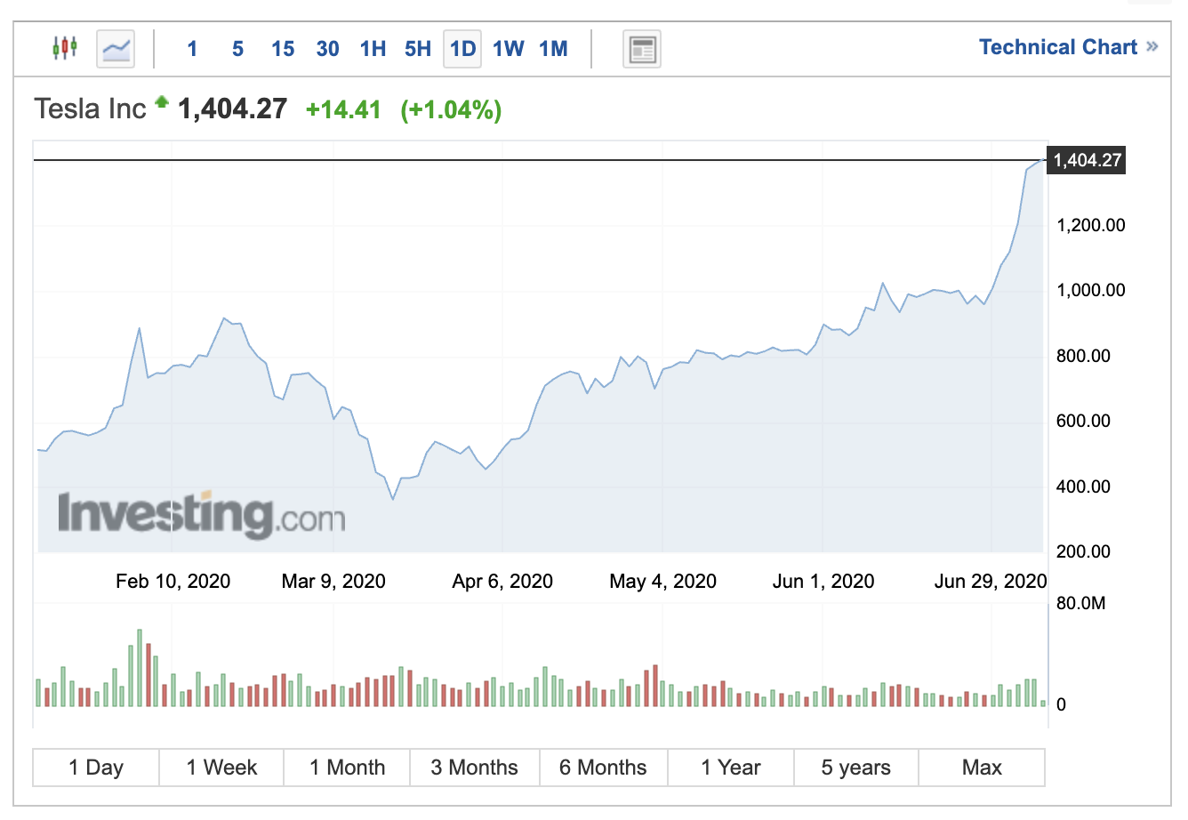Screen dimensions: 1188x820
Task: Show the 5 years range
Action: tap(856, 768)
